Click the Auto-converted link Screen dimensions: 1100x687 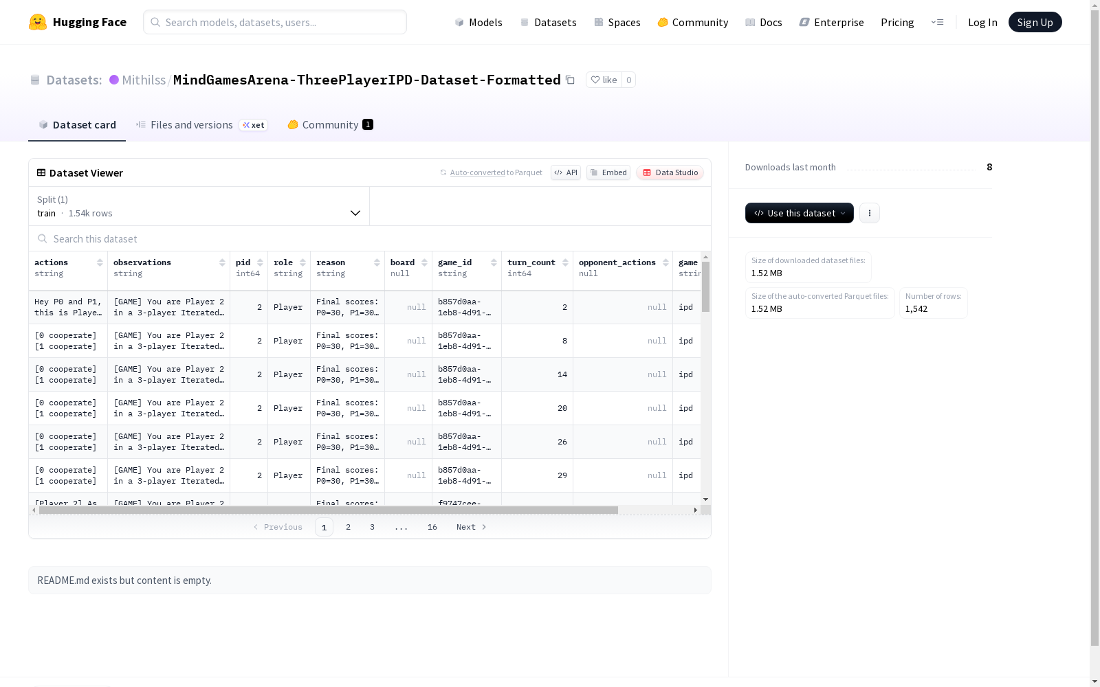(477, 172)
